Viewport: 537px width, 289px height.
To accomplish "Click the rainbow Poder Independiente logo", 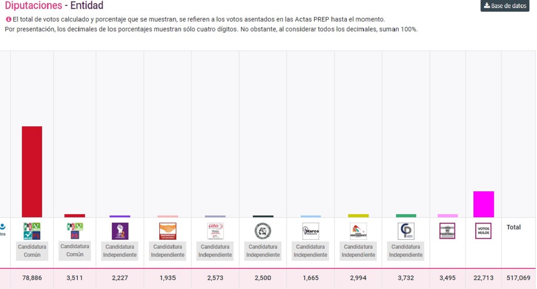I will point(358,231).
